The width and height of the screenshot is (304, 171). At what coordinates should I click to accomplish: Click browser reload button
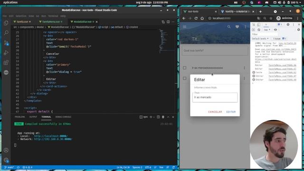point(196,18)
